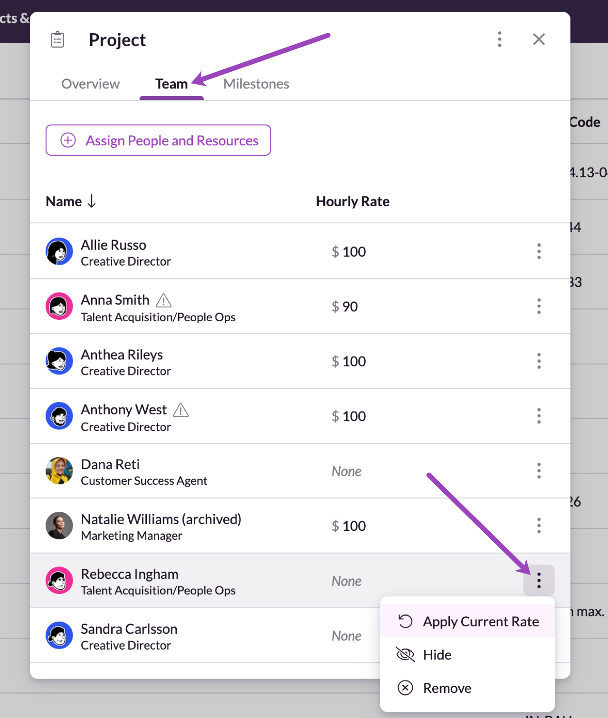
Task: Click the Hourly Rate column header
Action: pos(352,201)
